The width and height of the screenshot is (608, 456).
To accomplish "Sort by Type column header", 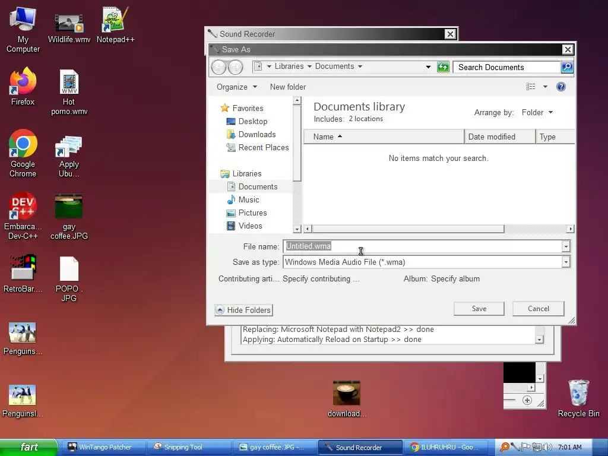I will click(555, 137).
